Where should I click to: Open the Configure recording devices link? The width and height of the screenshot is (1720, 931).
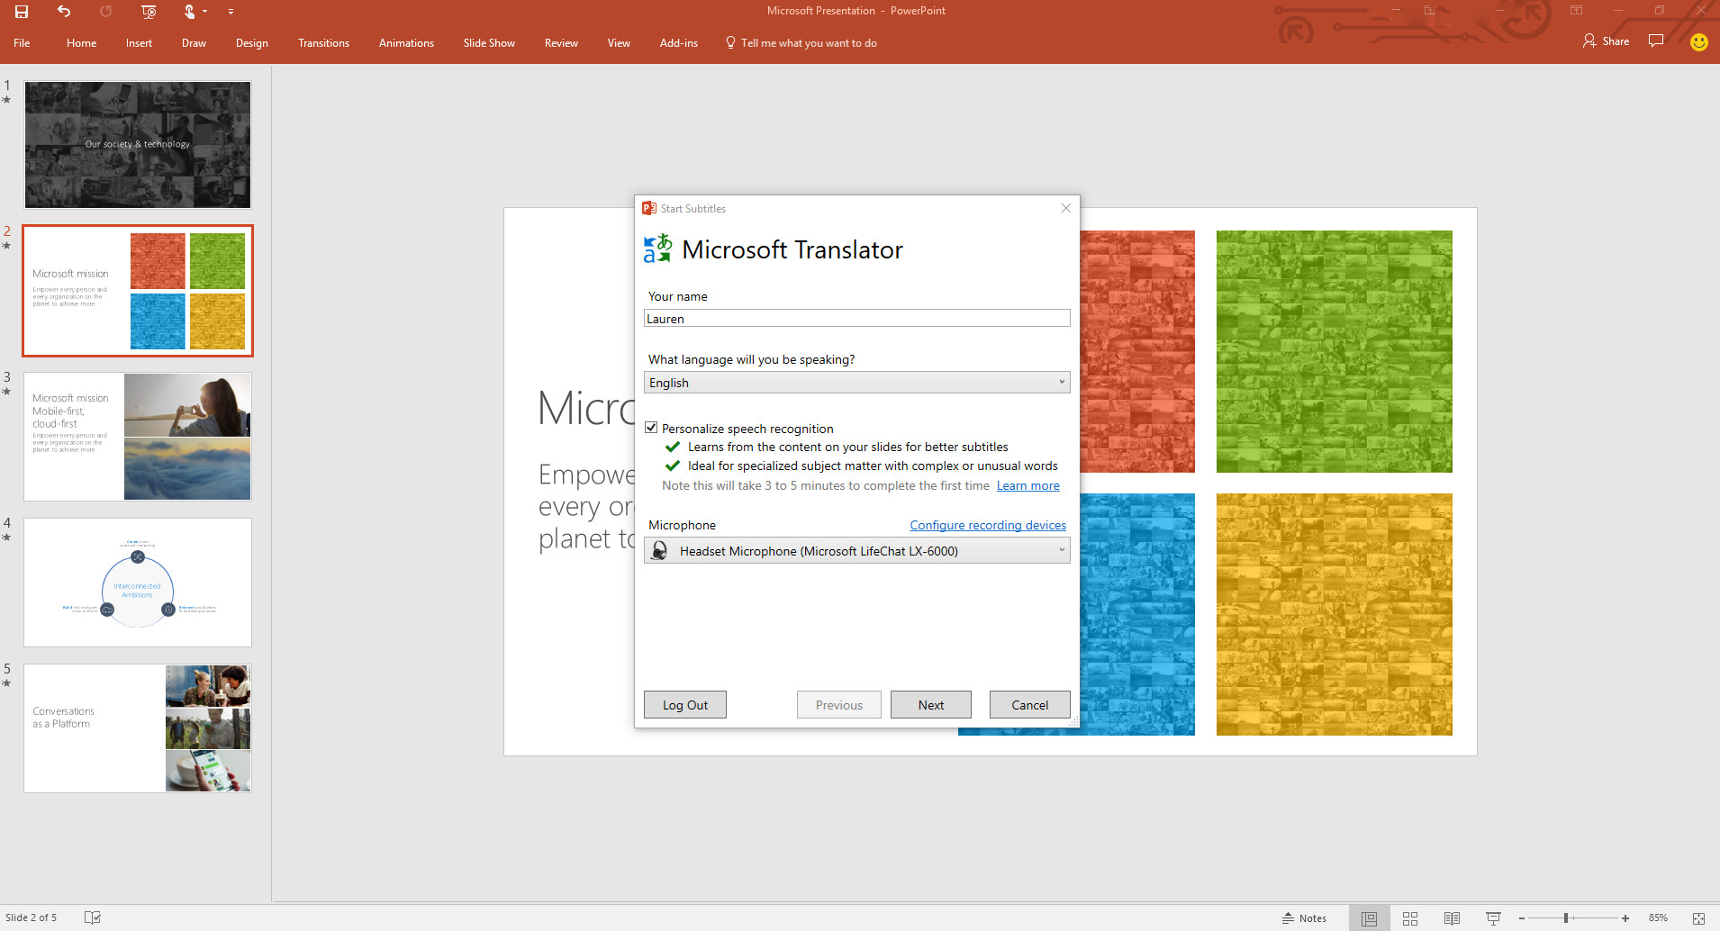[x=987, y=525]
